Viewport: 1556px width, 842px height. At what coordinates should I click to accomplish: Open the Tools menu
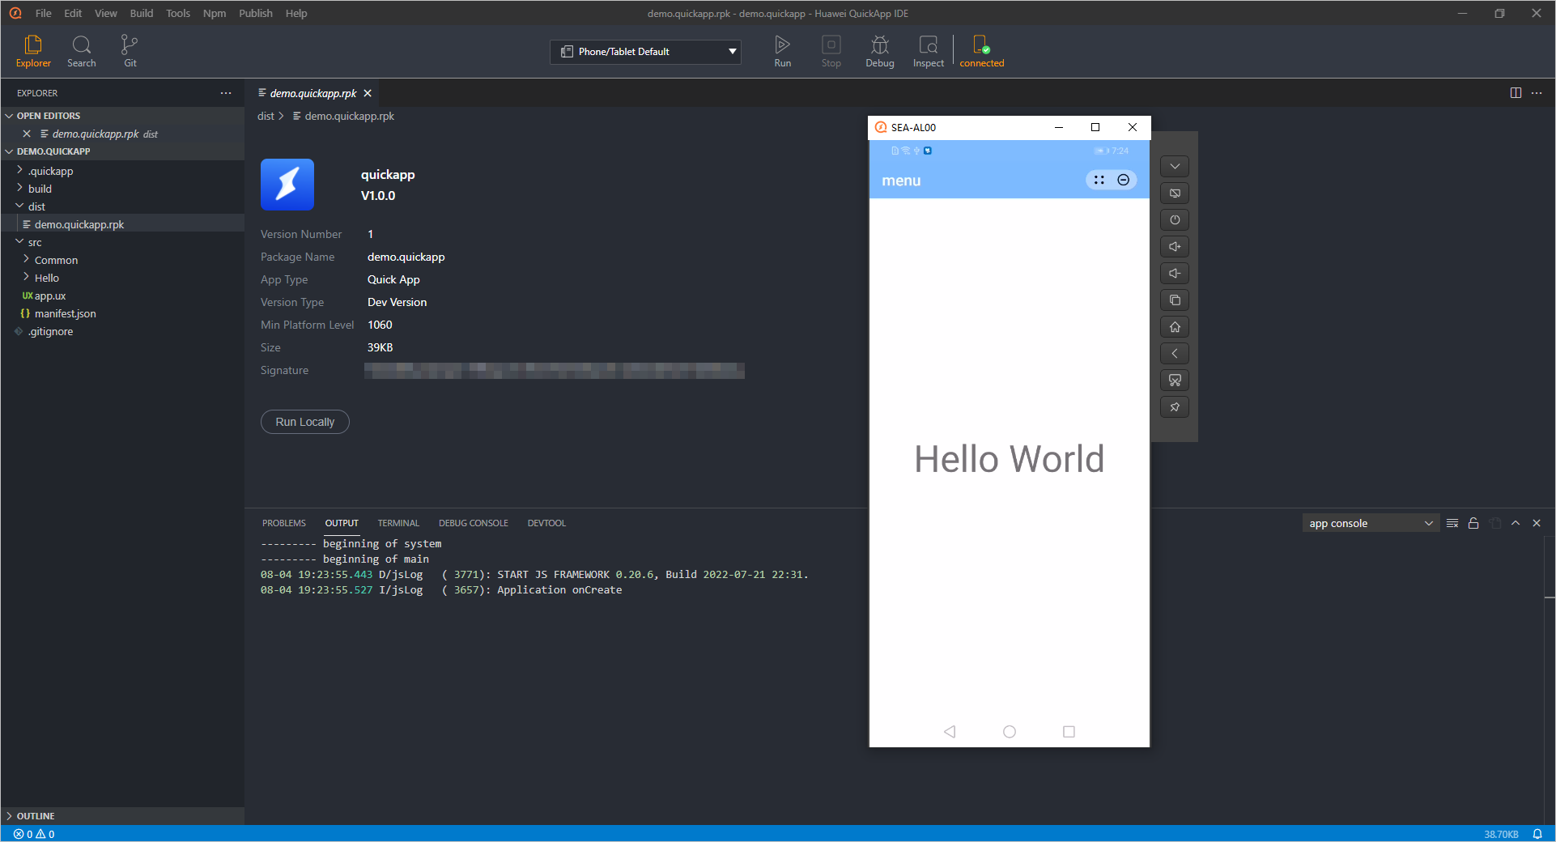[x=178, y=13]
